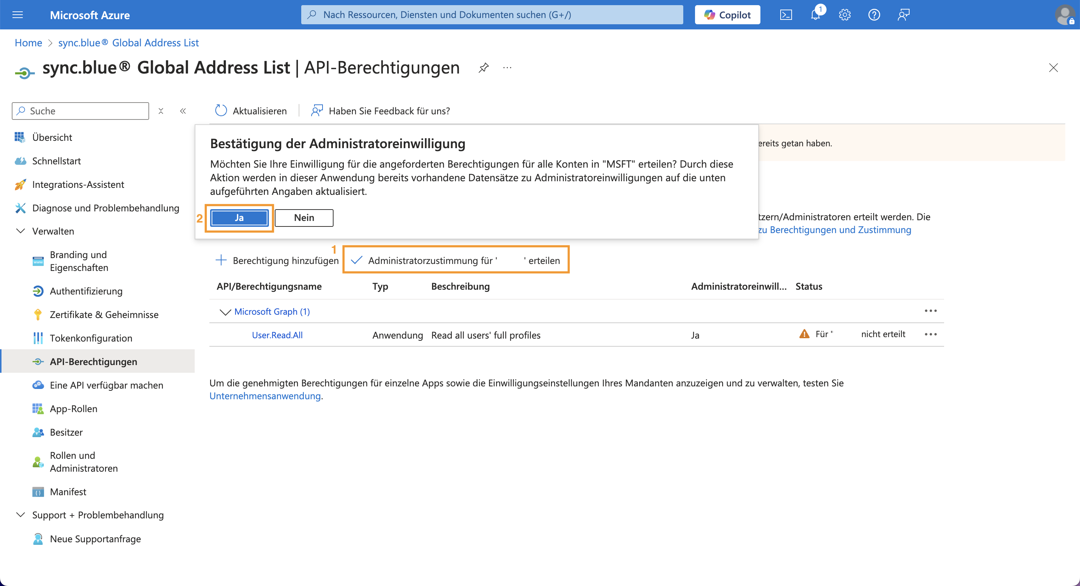Pin this blade to dashboard
The image size is (1080, 586).
click(483, 68)
